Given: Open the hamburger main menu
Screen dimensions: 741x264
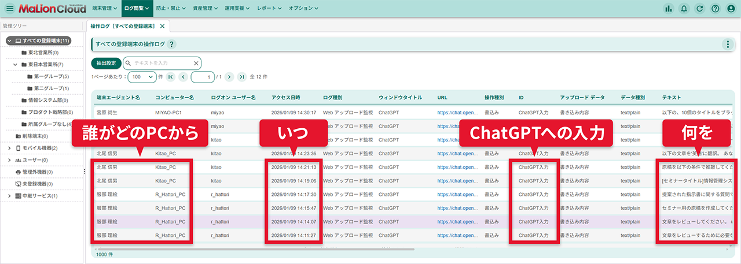Looking at the screenshot, I should coord(9,9).
